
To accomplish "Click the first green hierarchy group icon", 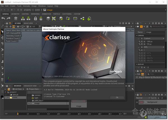I will click(x=23, y=19).
